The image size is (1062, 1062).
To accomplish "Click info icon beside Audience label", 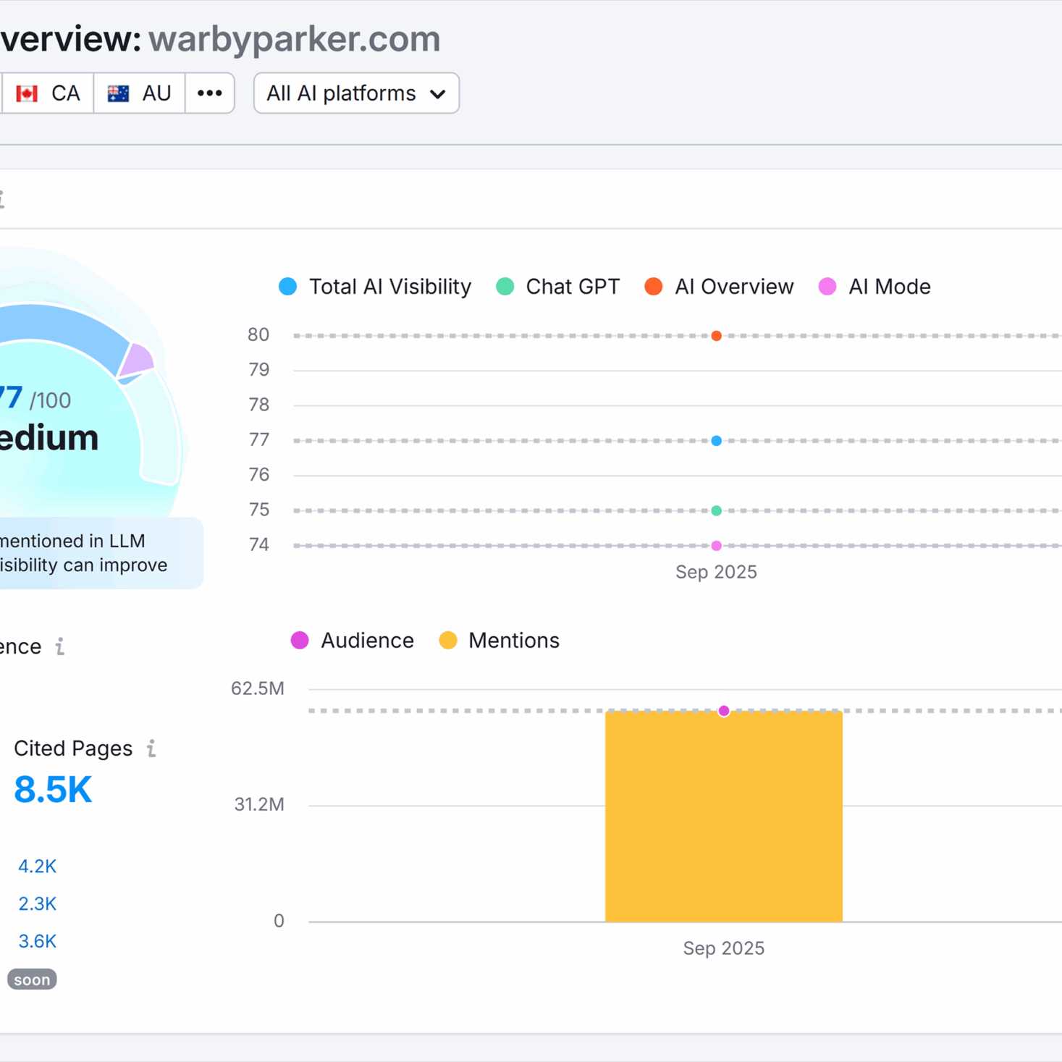I will 60,646.
